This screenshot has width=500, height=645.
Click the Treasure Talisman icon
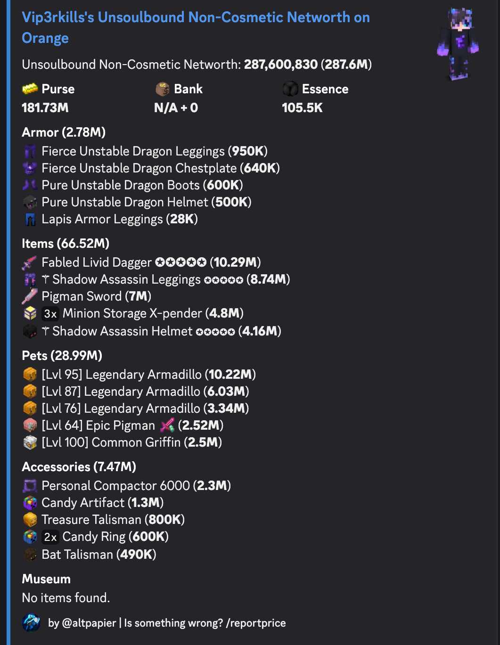(x=30, y=520)
